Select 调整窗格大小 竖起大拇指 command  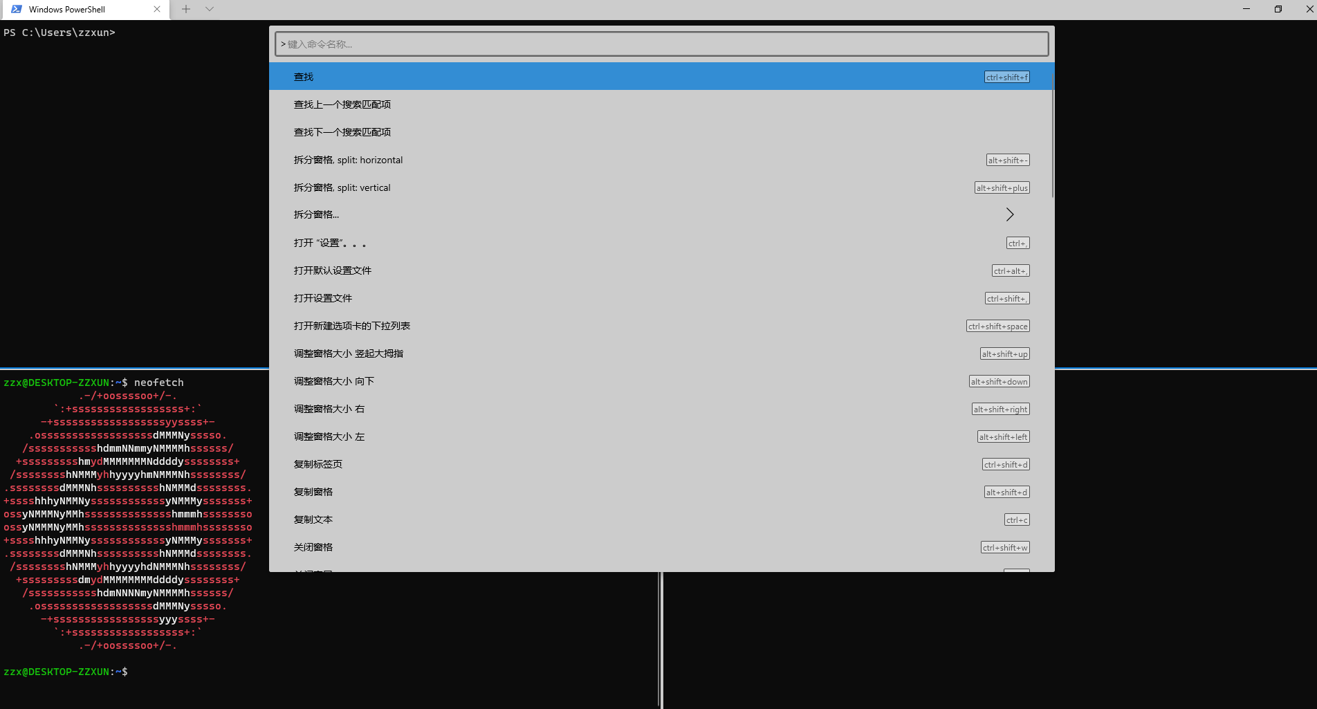[x=661, y=353]
